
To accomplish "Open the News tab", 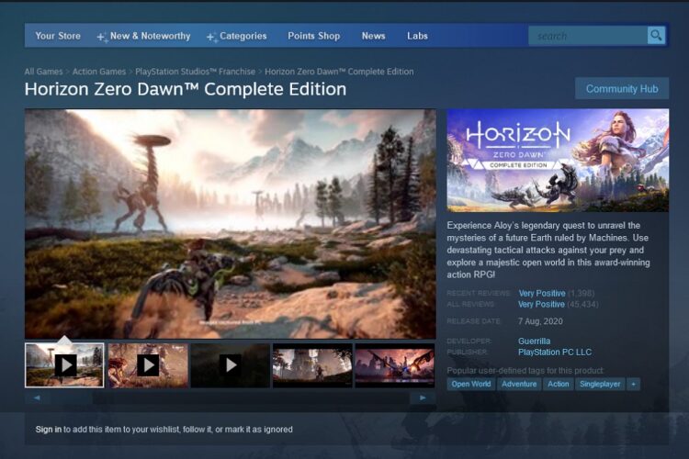I will [x=374, y=36].
